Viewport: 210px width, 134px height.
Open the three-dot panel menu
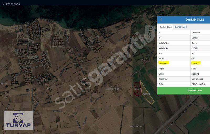click(x=161, y=20)
